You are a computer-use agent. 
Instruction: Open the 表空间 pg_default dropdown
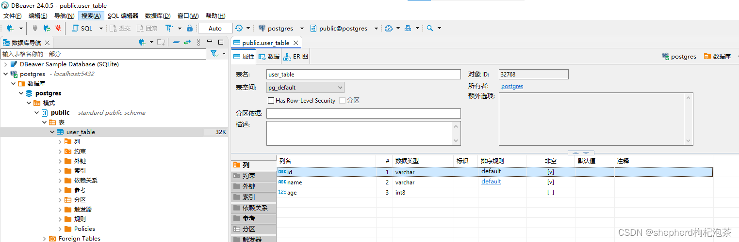pyautogui.click(x=305, y=88)
